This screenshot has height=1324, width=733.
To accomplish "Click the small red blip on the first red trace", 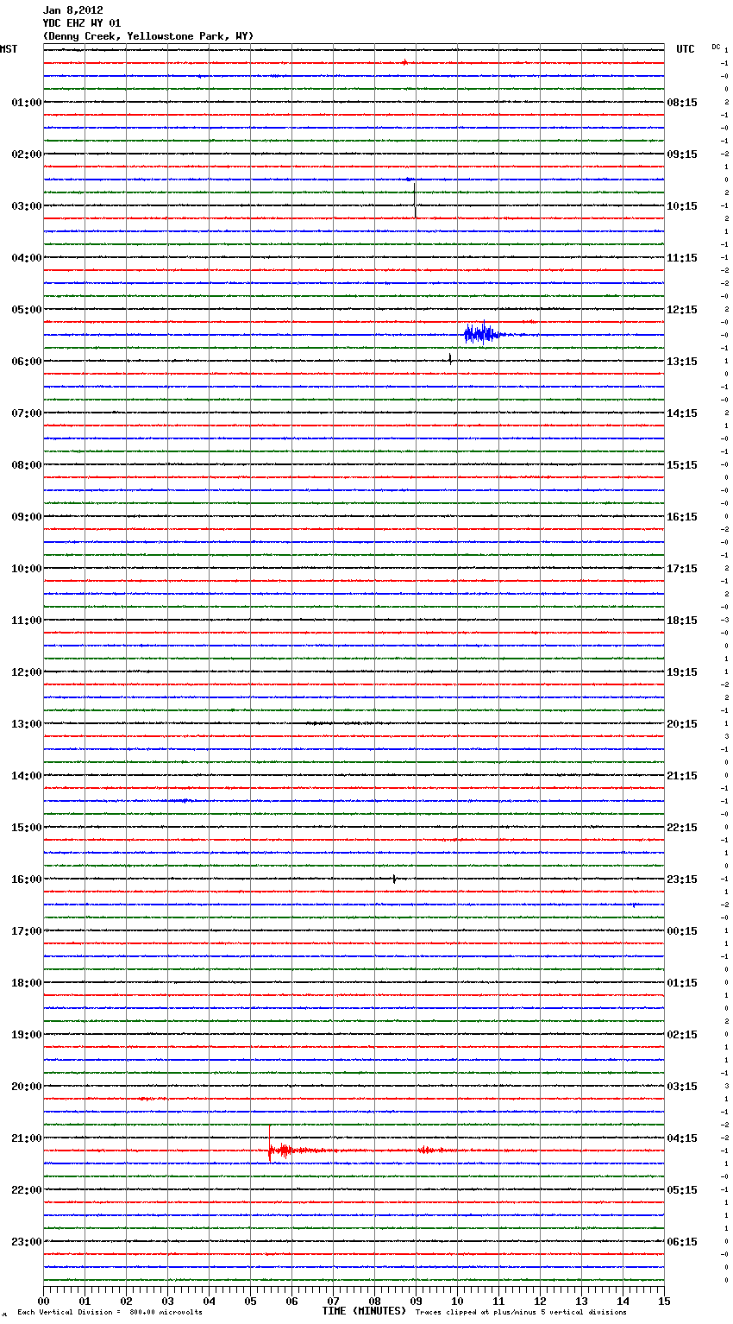I will 404,62.
